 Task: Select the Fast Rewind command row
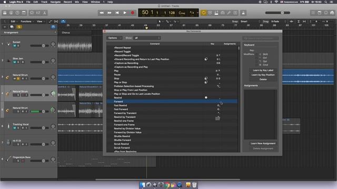172,106
